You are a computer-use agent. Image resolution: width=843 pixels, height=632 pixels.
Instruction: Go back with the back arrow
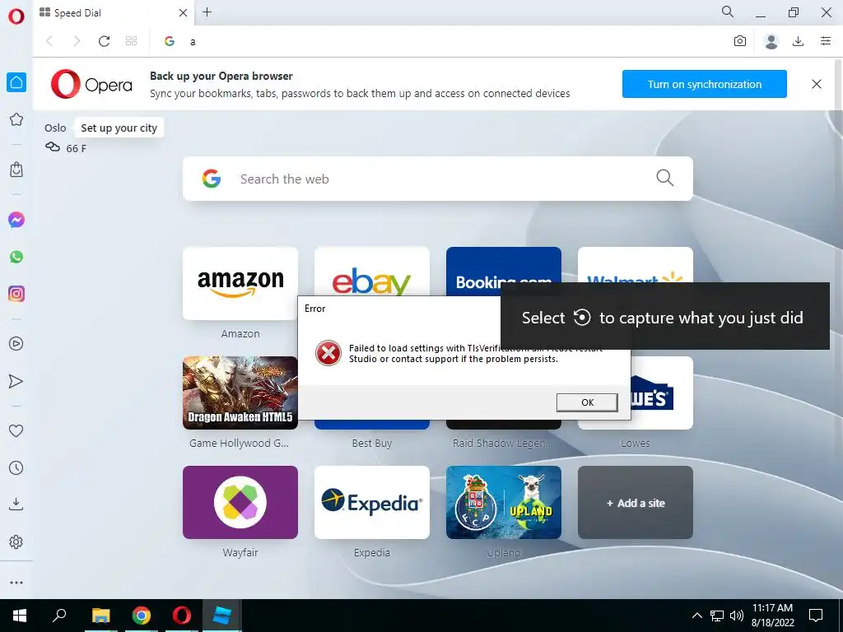tap(49, 41)
